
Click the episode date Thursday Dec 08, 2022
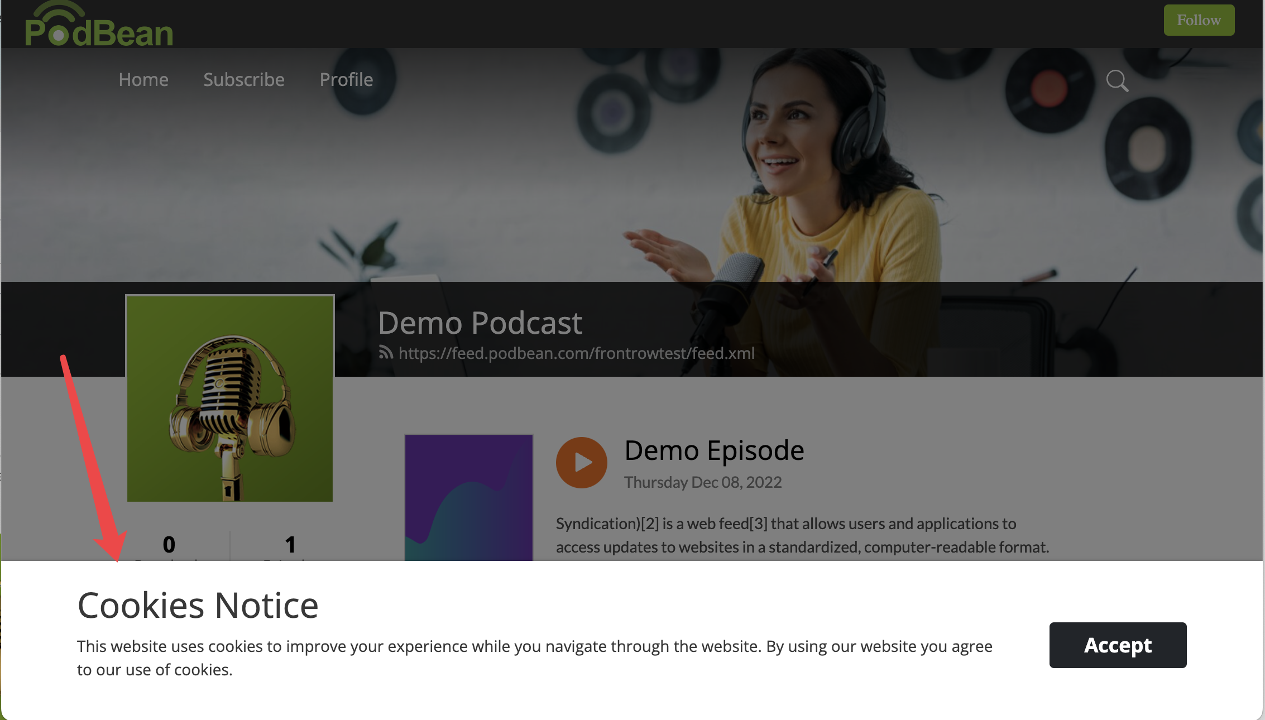[x=702, y=482]
